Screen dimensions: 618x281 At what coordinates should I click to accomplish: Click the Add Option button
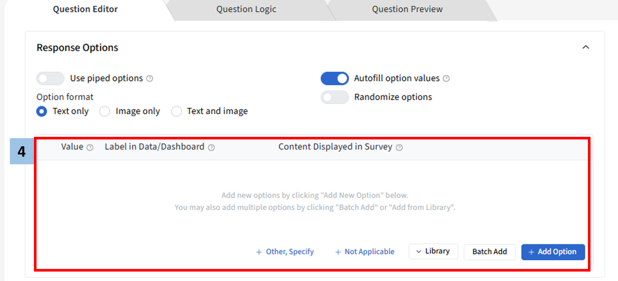click(x=553, y=252)
